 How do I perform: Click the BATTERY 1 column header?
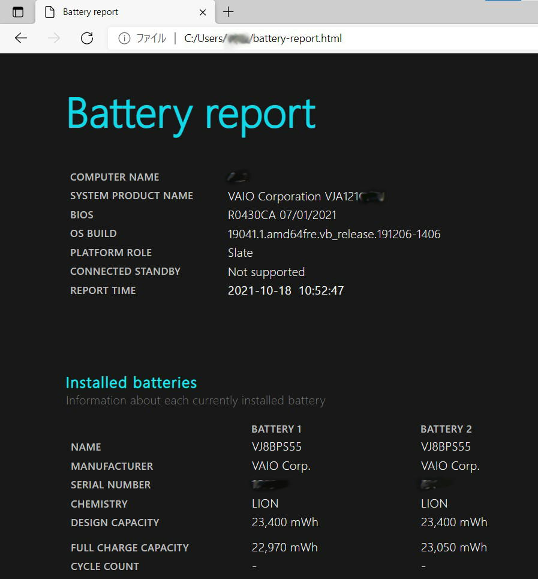point(276,429)
